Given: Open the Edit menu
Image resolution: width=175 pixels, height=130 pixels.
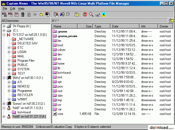Looking at the screenshot, I should 13,9.
